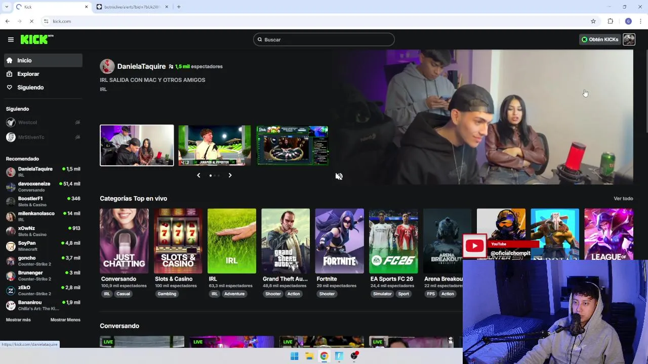Screen dimensions: 648x364
Task: Open the Grand Theft Auto category card
Action: point(286,241)
